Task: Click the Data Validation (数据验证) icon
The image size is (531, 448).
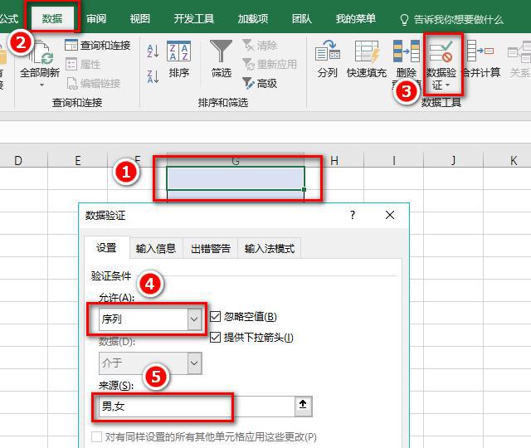Action: point(441,51)
